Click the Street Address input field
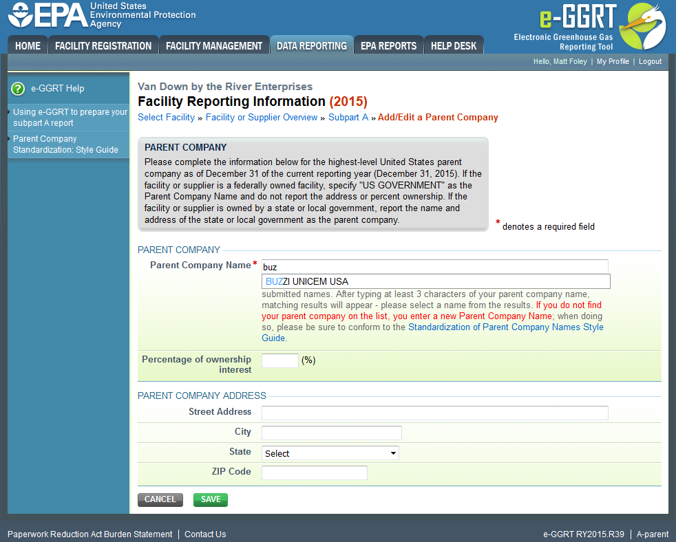The width and height of the screenshot is (676, 542). [434, 413]
